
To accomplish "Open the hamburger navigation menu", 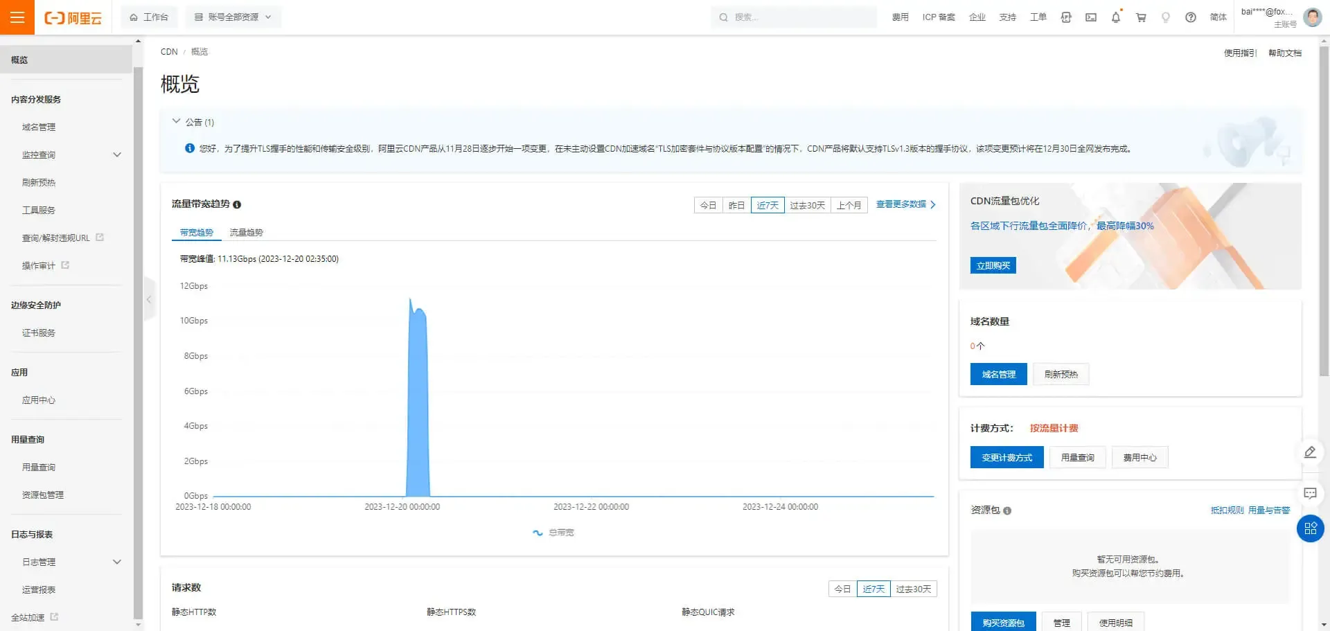I will 17,17.
